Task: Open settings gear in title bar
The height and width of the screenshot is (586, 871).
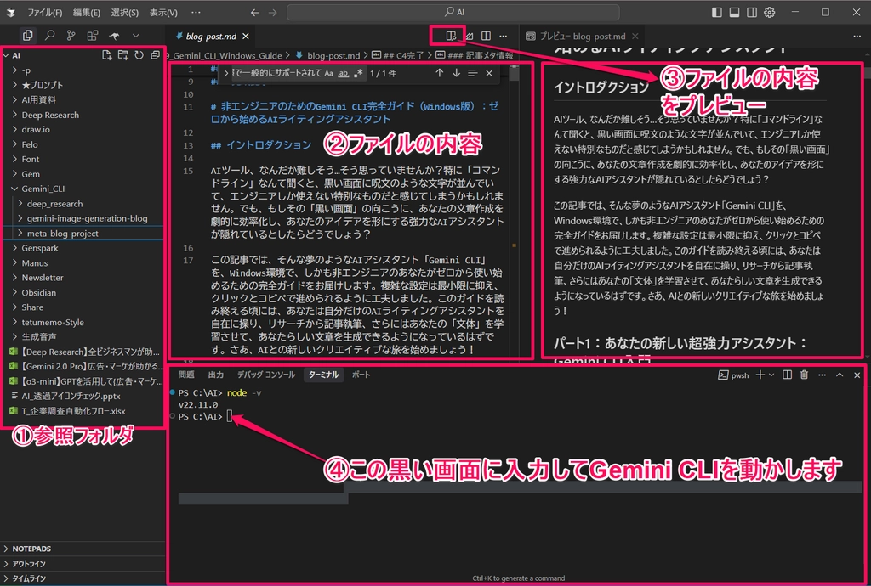Action: [769, 12]
